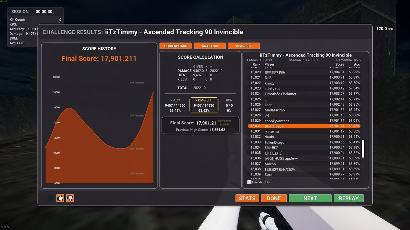This screenshot has width=410, height=230.
Task: Select Timothée Chalamet leaderboard row
Action: pos(304,94)
